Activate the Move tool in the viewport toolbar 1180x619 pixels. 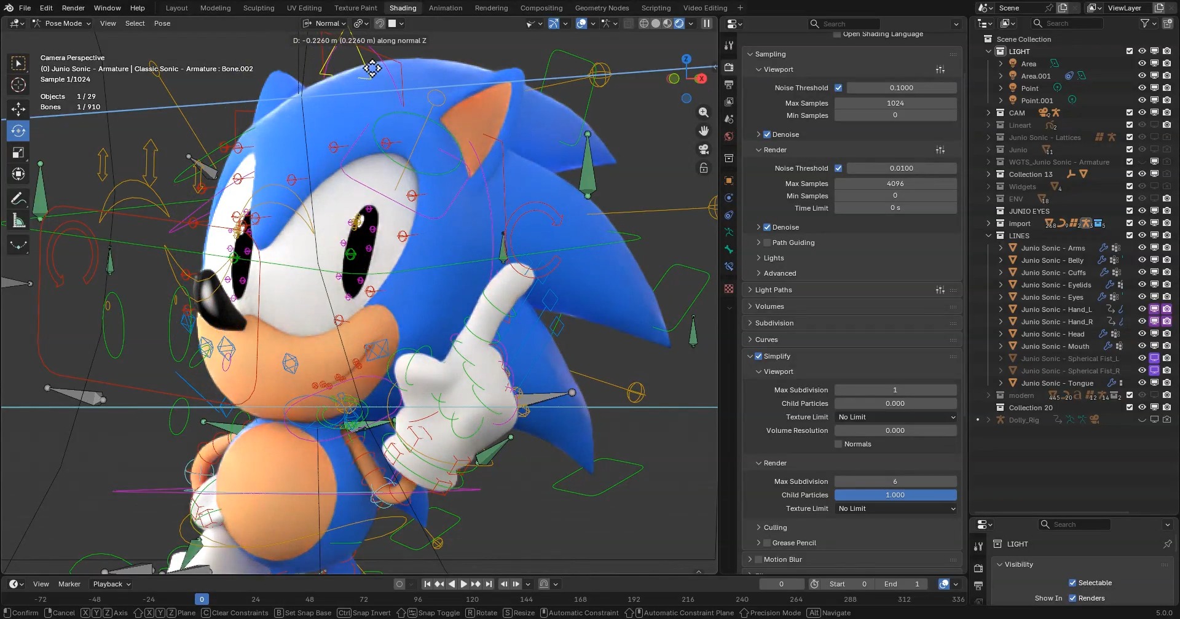(x=18, y=109)
